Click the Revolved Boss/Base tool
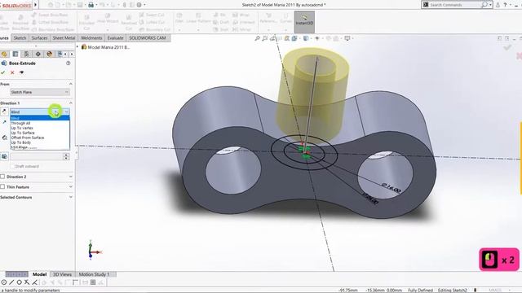The width and height of the screenshot is (522, 293). (20, 23)
